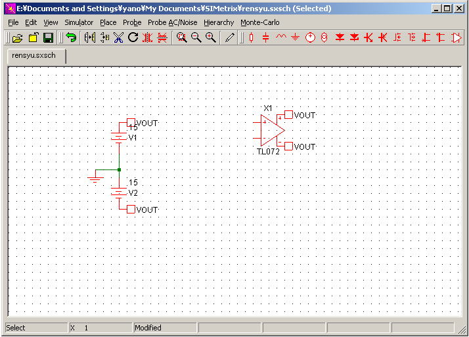
Task: Select the lower VOUT terminal beside X1
Action: tap(288, 146)
